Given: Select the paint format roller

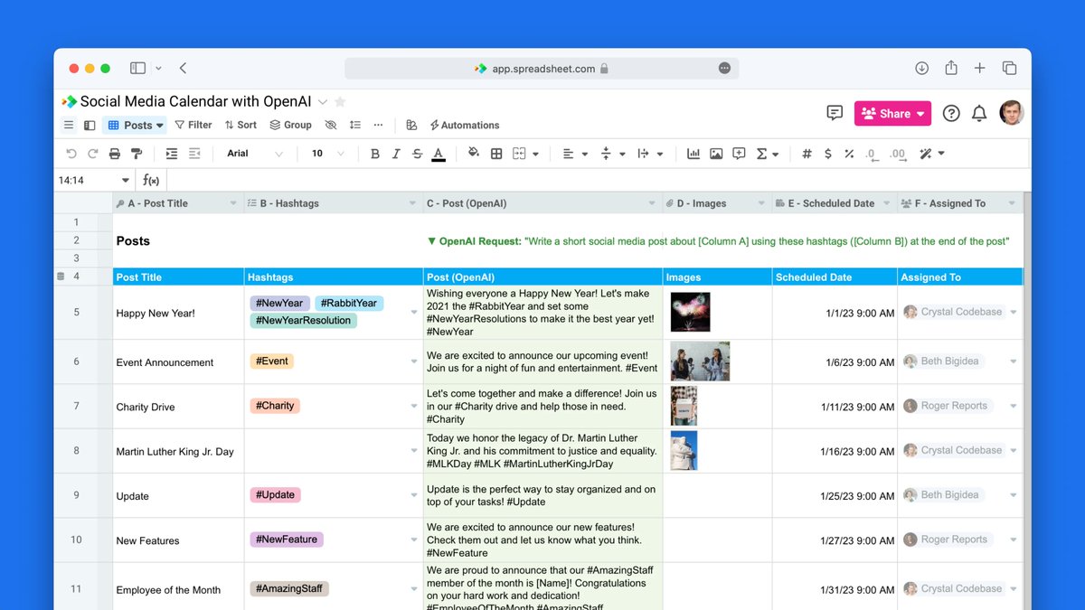Looking at the screenshot, I should pyautogui.click(x=137, y=154).
